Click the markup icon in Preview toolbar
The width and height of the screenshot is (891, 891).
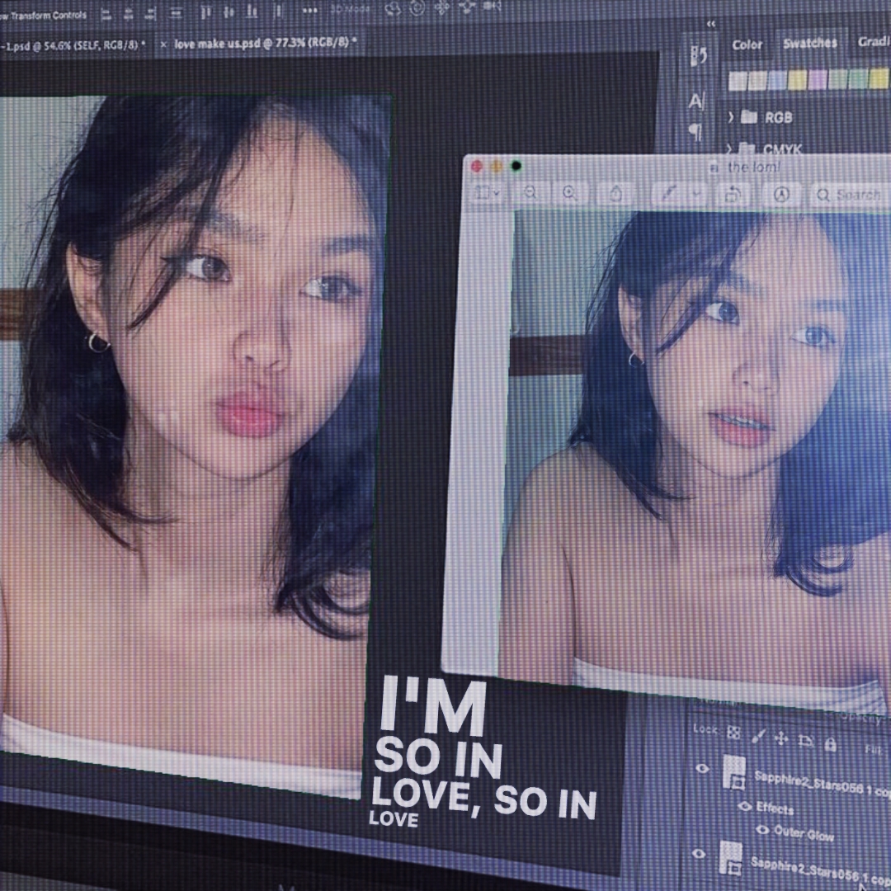click(781, 194)
